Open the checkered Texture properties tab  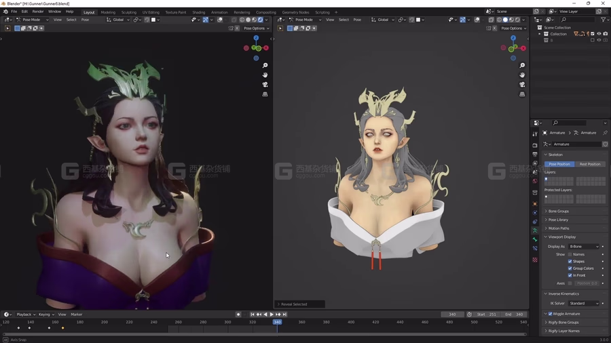(535, 260)
